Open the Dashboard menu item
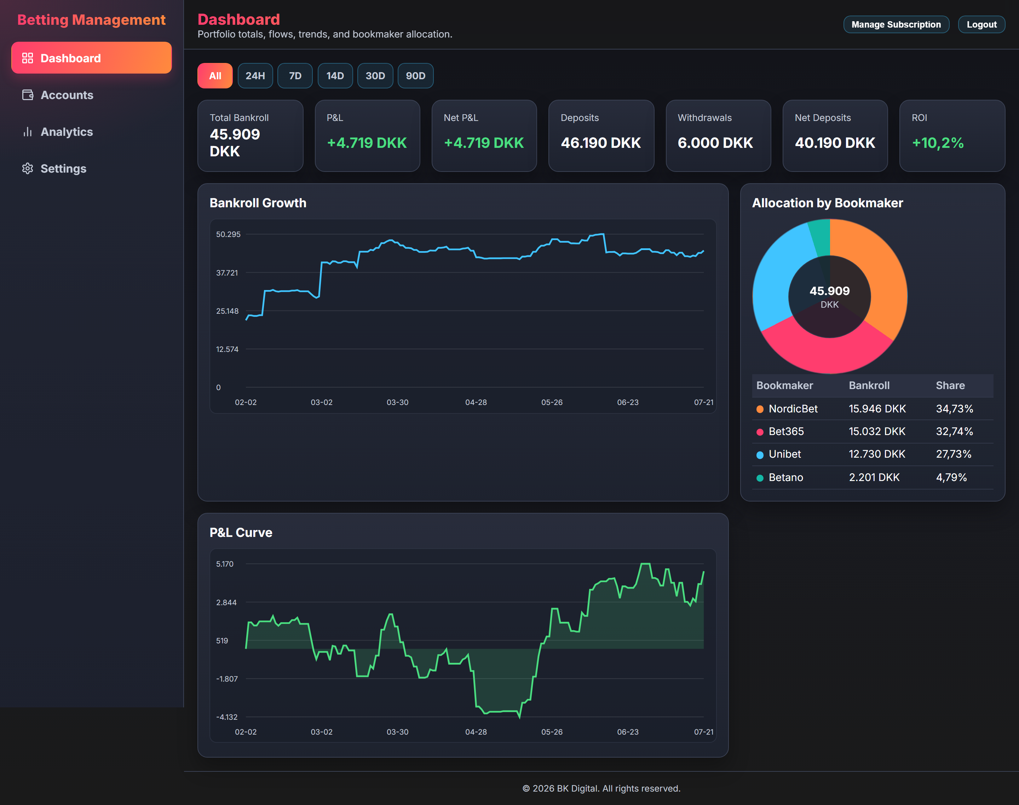 pos(92,58)
